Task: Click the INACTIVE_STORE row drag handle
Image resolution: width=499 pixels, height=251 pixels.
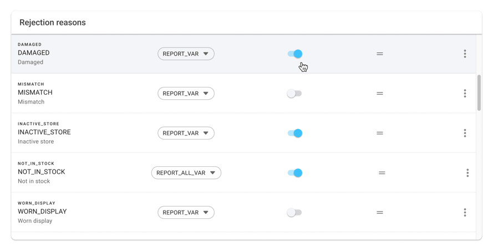Action: click(x=380, y=133)
